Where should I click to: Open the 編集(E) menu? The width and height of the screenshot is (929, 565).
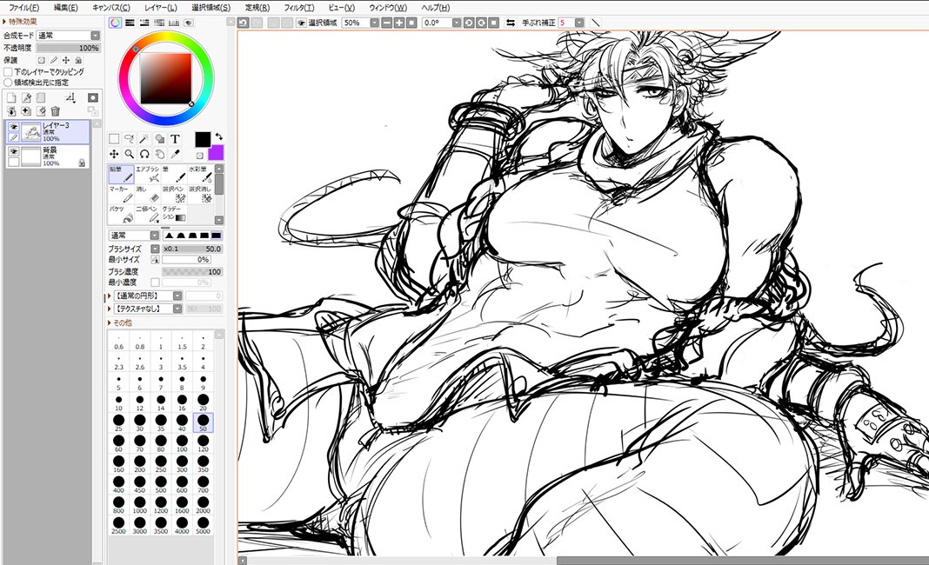65,8
